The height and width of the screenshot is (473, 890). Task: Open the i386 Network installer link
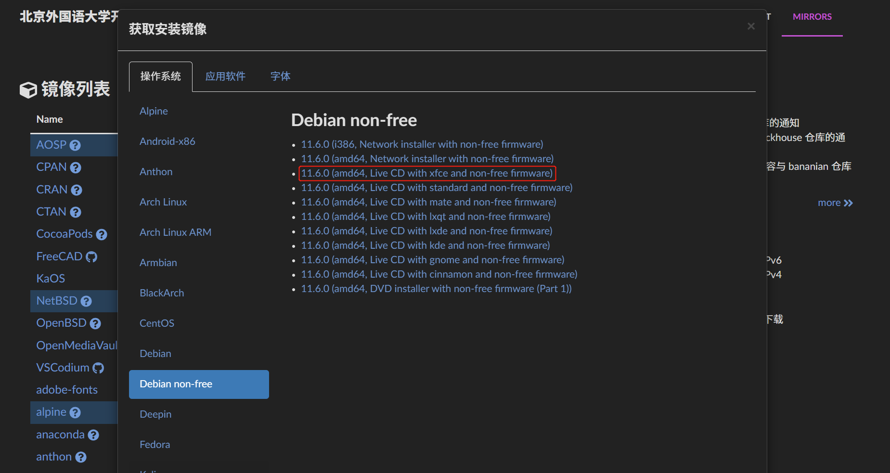pyautogui.click(x=422, y=144)
